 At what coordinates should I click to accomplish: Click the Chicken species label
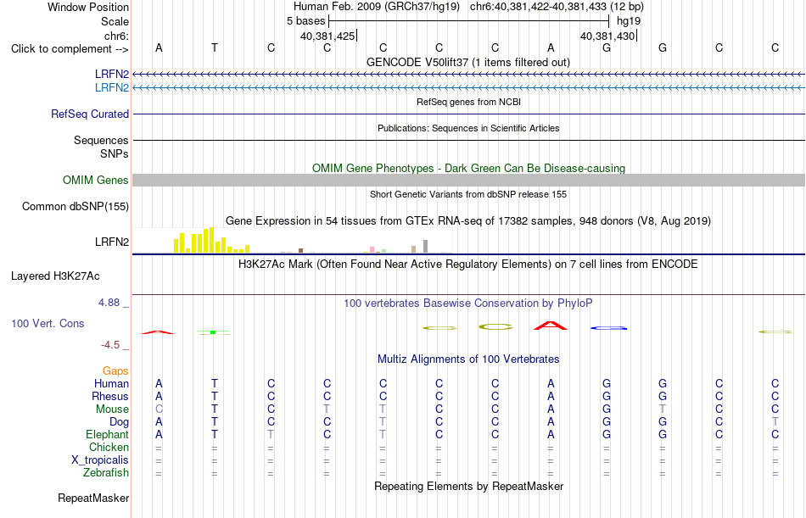tap(109, 447)
